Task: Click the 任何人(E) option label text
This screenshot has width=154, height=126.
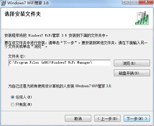Action: (24, 97)
